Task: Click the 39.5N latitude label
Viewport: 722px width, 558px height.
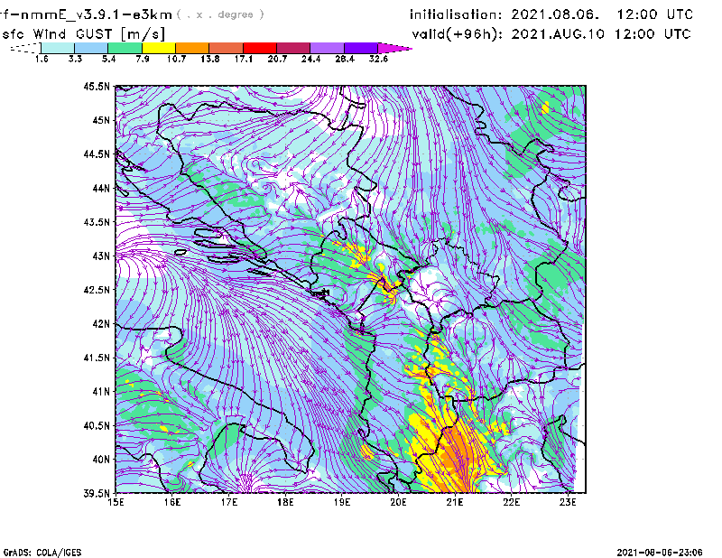Action: click(97, 494)
